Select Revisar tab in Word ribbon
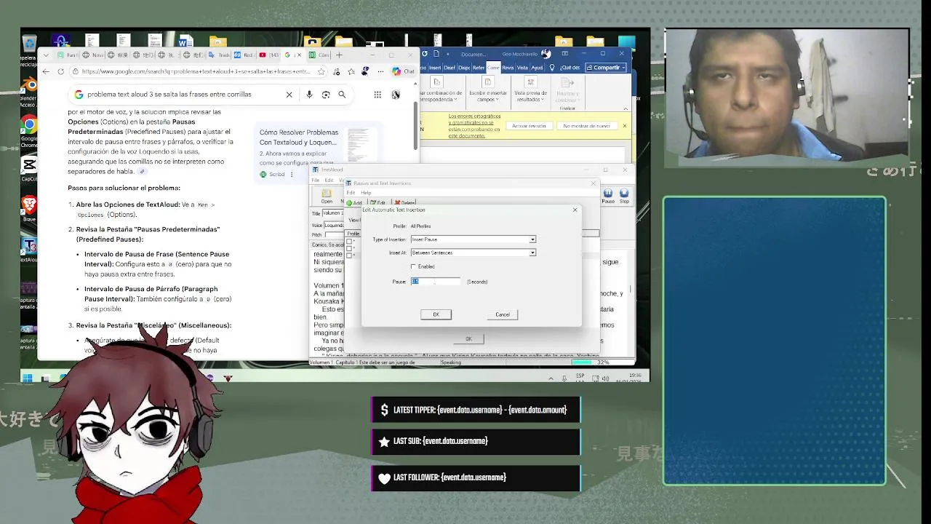Screen dimensions: 931x524 point(508,68)
